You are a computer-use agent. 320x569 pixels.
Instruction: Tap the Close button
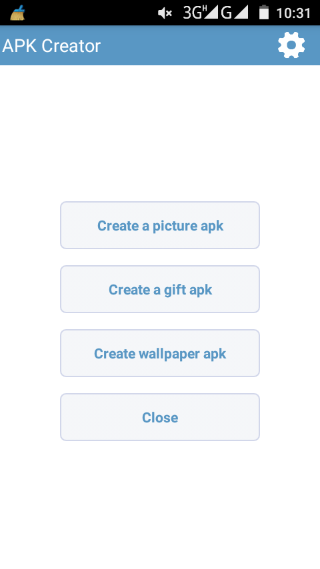(x=160, y=417)
